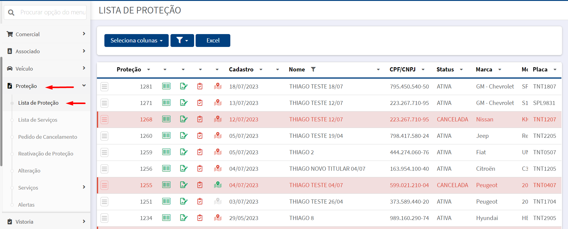Sort by the Cadastro column header
Screen dimensions: 568x229
pos(241,69)
